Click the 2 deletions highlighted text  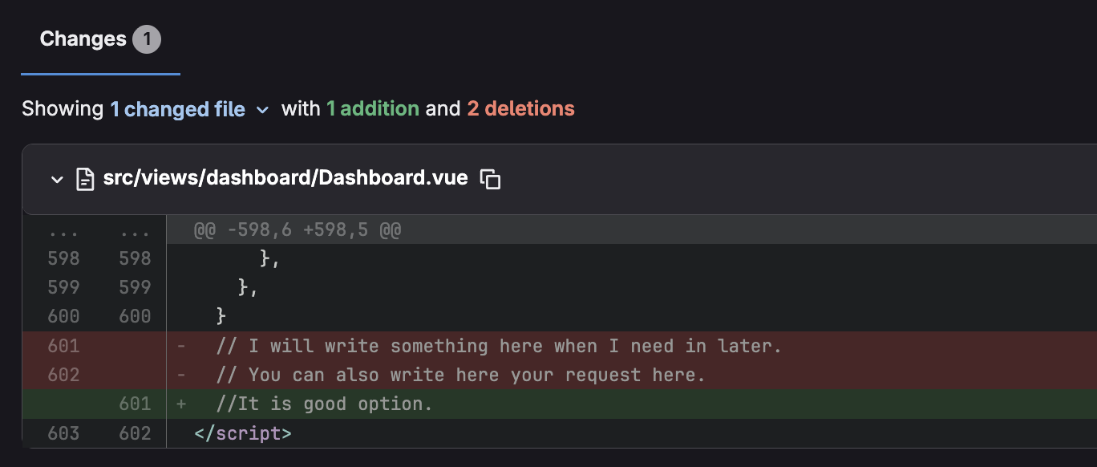pyautogui.click(x=520, y=109)
